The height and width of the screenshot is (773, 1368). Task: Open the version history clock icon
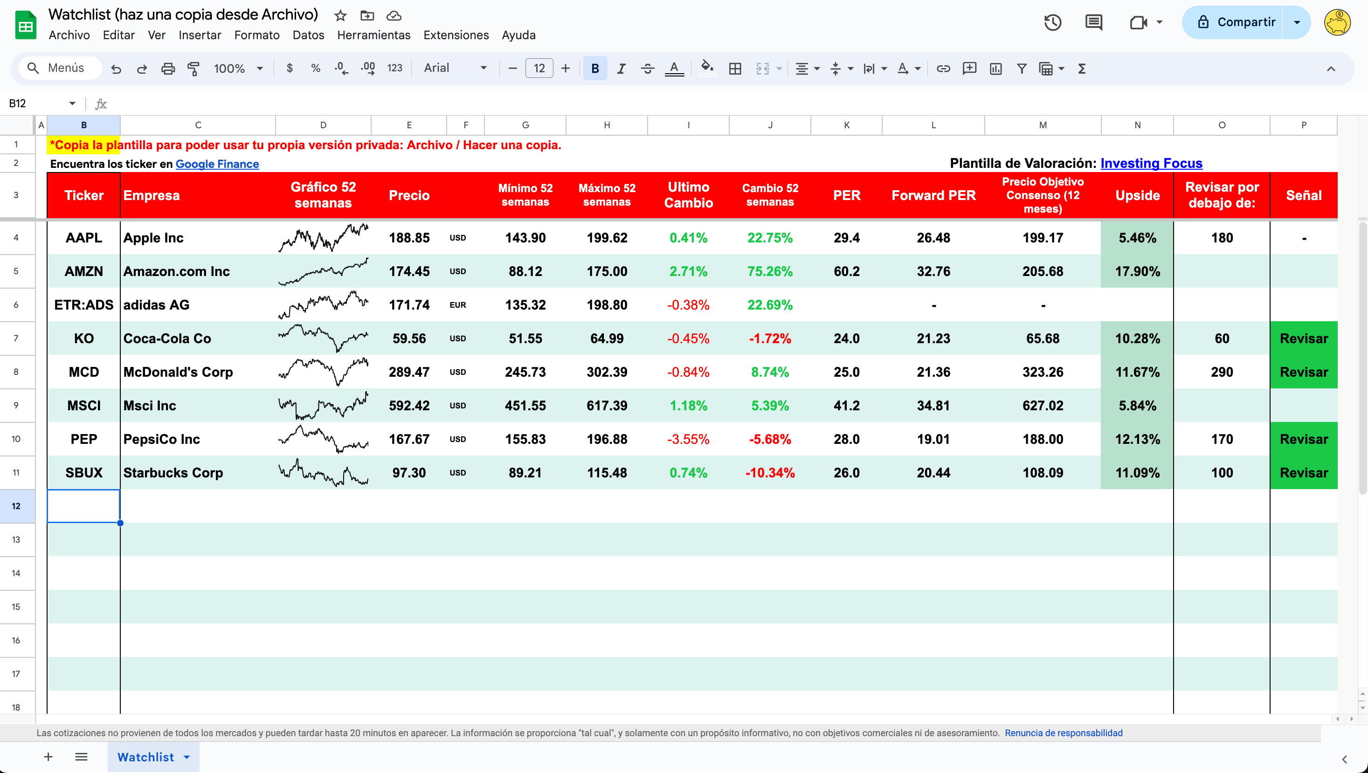click(1052, 22)
